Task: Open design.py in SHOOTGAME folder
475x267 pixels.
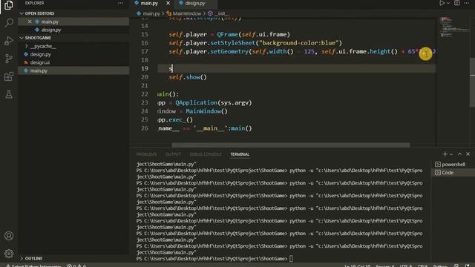Action: pyautogui.click(x=73, y=54)
